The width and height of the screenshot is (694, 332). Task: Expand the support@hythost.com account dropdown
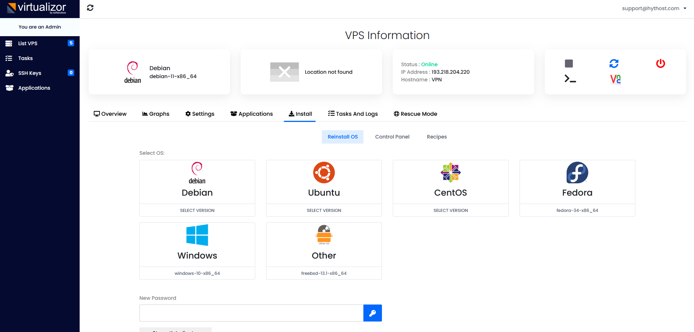[654, 8]
